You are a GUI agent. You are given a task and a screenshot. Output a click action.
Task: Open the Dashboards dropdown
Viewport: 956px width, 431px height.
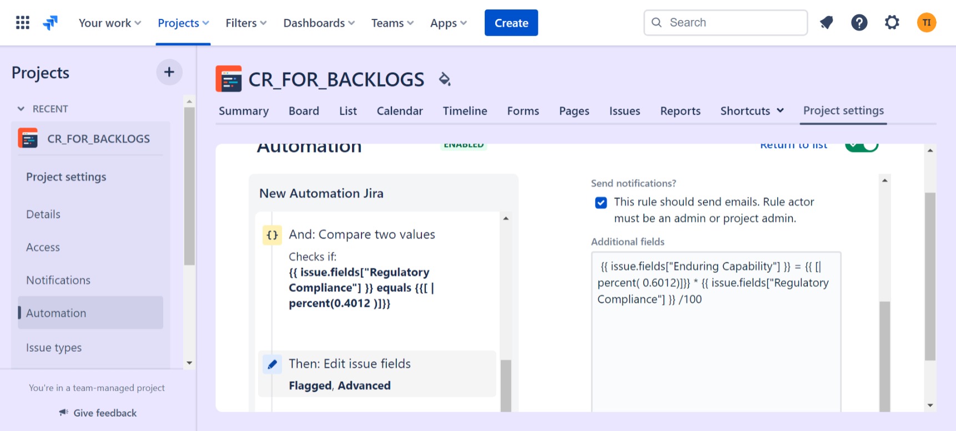pos(319,23)
